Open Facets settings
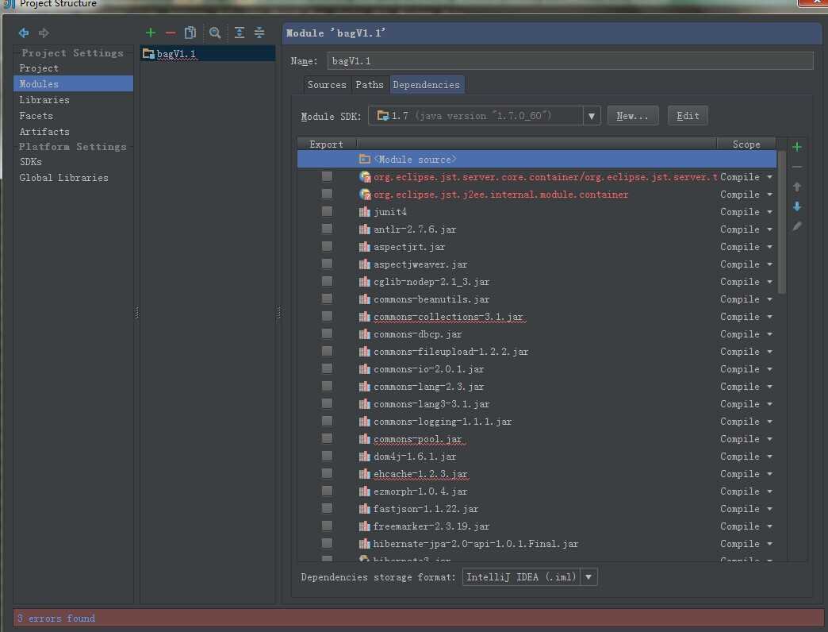This screenshot has height=632, width=828. pyautogui.click(x=36, y=116)
